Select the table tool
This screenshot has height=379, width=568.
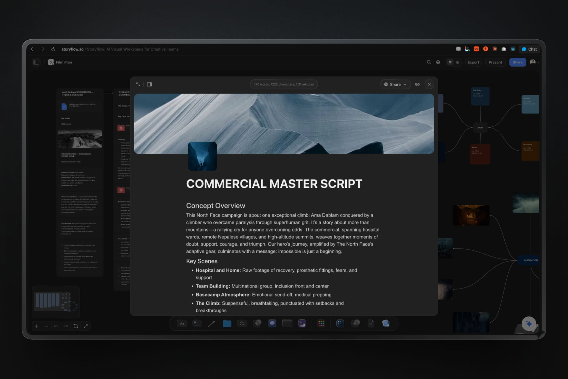pos(287,323)
